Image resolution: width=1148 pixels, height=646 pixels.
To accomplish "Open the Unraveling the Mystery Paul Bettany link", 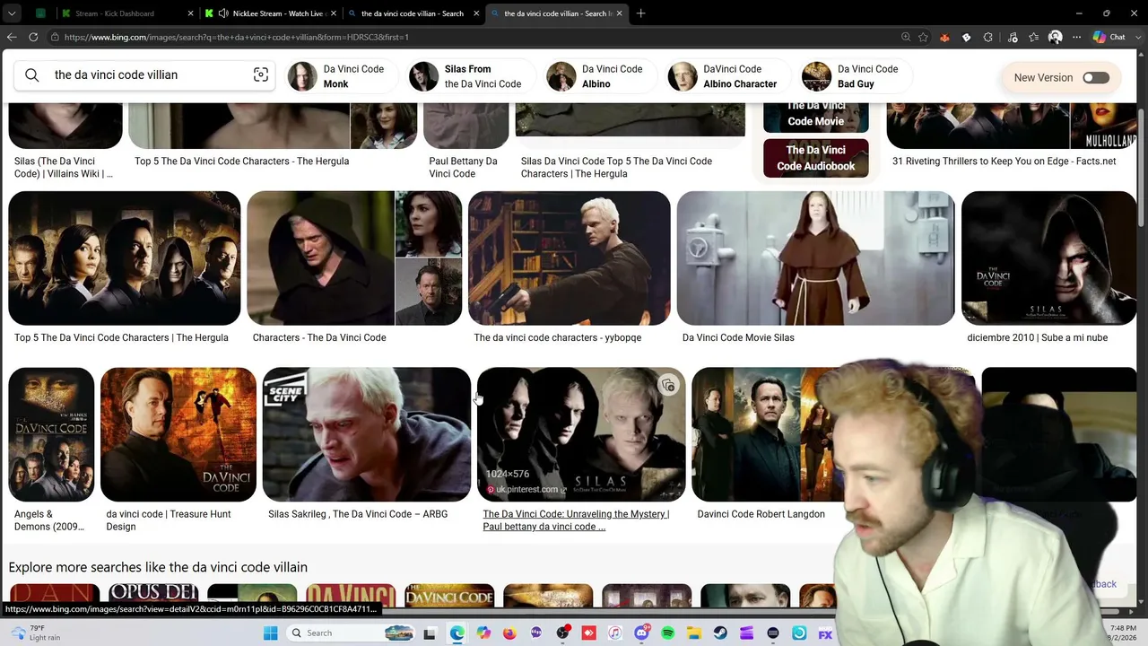I will tap(576, 520).
